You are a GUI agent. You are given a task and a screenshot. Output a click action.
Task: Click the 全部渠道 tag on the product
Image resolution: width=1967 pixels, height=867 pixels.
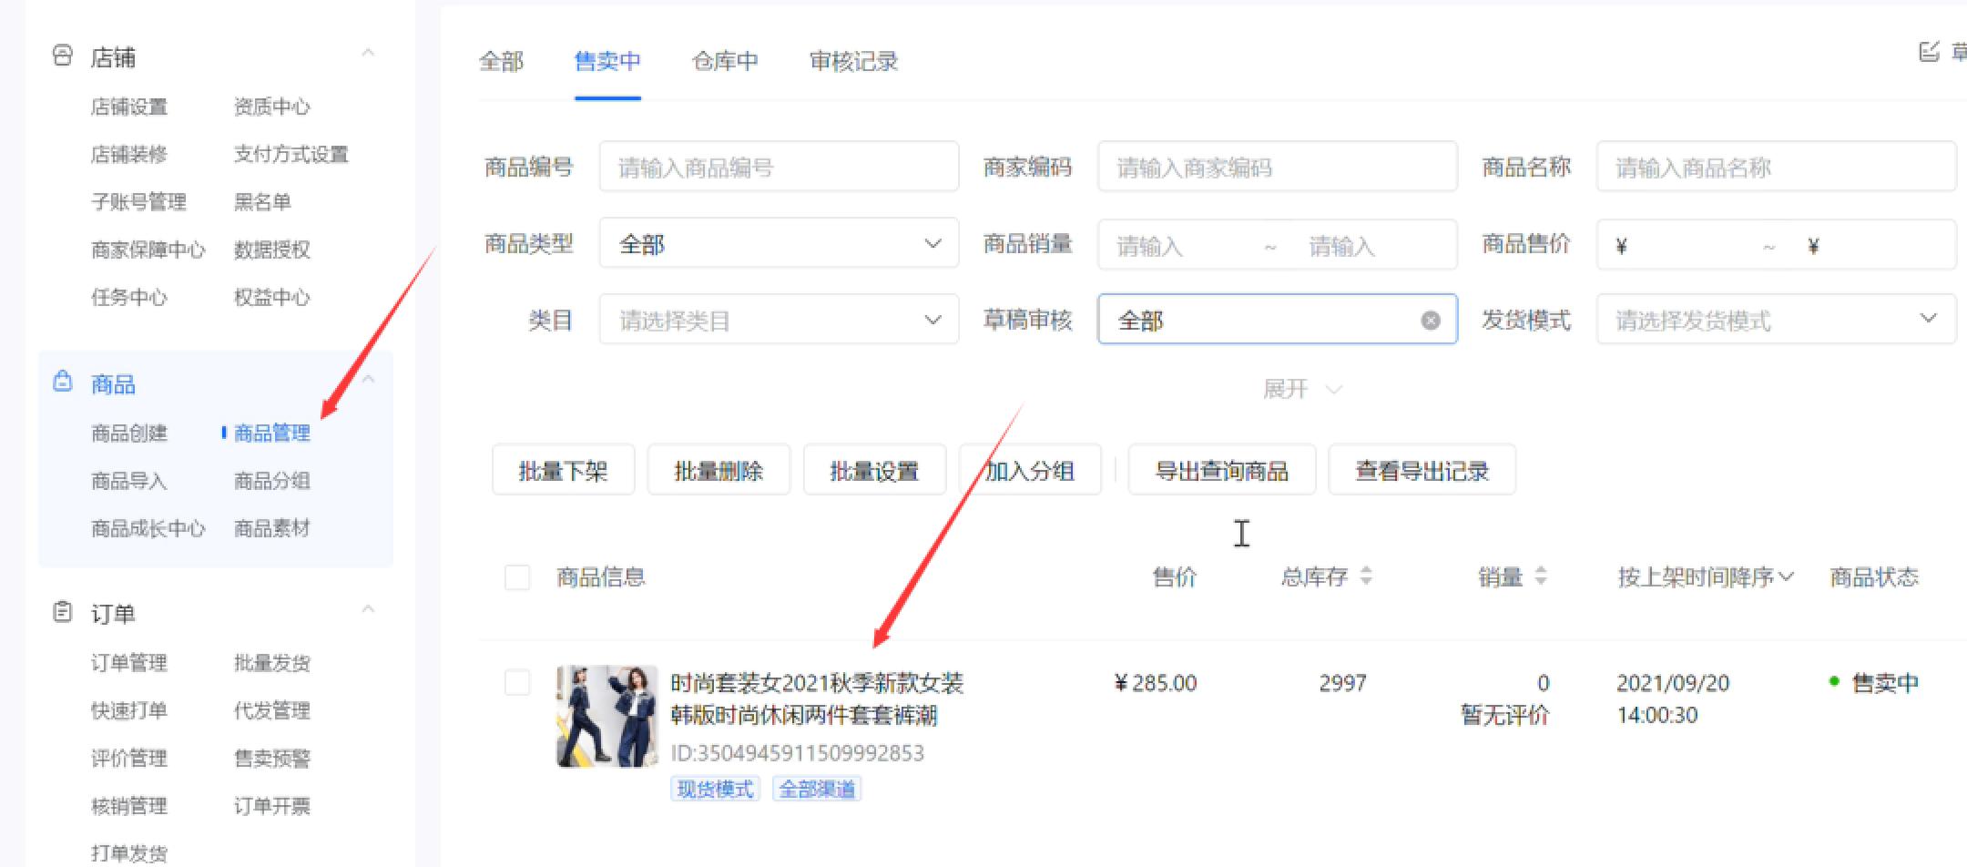817,789
